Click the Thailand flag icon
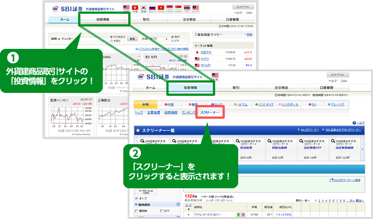This screenshot has width=373, height=219. (x=187, y=8)
